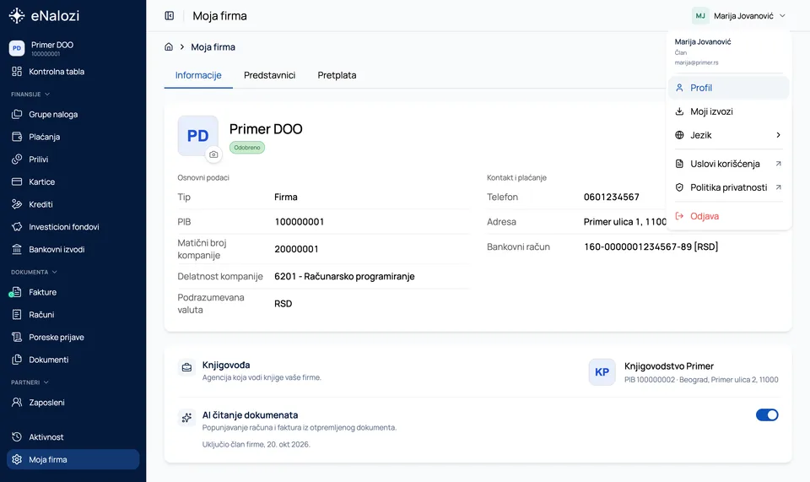This screenshot has width=810, height=482.
Task: Collapse the FINANSIJE sidebar group
Action: tap(30, 95)
